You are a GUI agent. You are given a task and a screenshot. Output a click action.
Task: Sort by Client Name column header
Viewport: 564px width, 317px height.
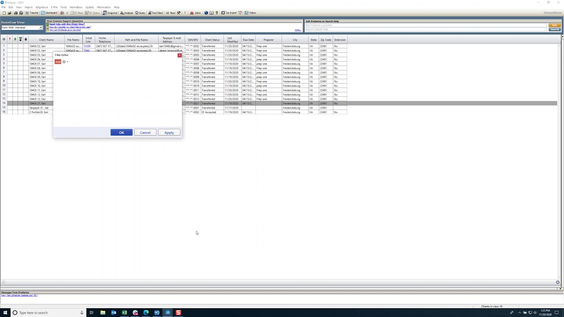click(x=46, y=40)
